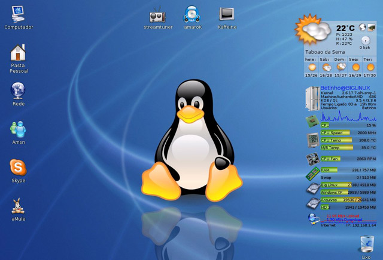383x260 pixels.
Task: Click the Internet globe network icon
Action: (314, 219)
